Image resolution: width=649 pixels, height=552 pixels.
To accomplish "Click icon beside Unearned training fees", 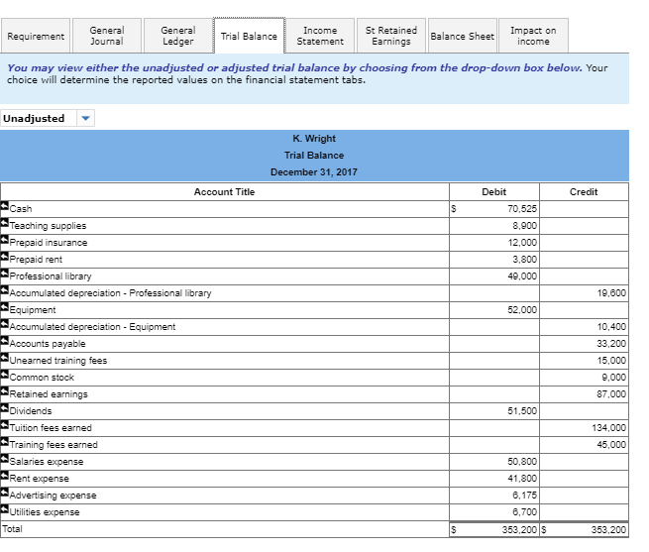I will point(4,358).
